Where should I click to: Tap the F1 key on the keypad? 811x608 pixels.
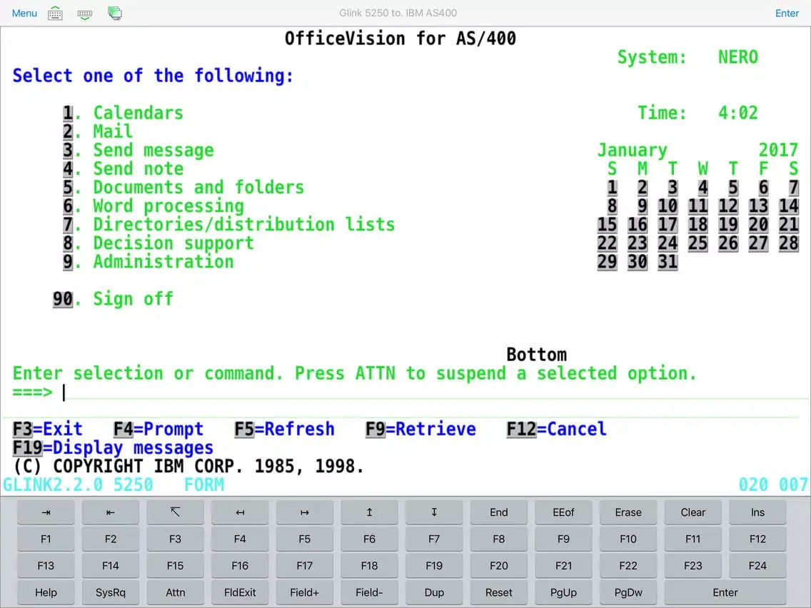coord(46,539)
